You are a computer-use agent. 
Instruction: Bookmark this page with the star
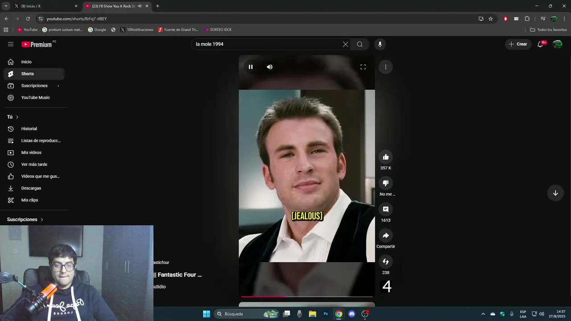coord(491,19)
